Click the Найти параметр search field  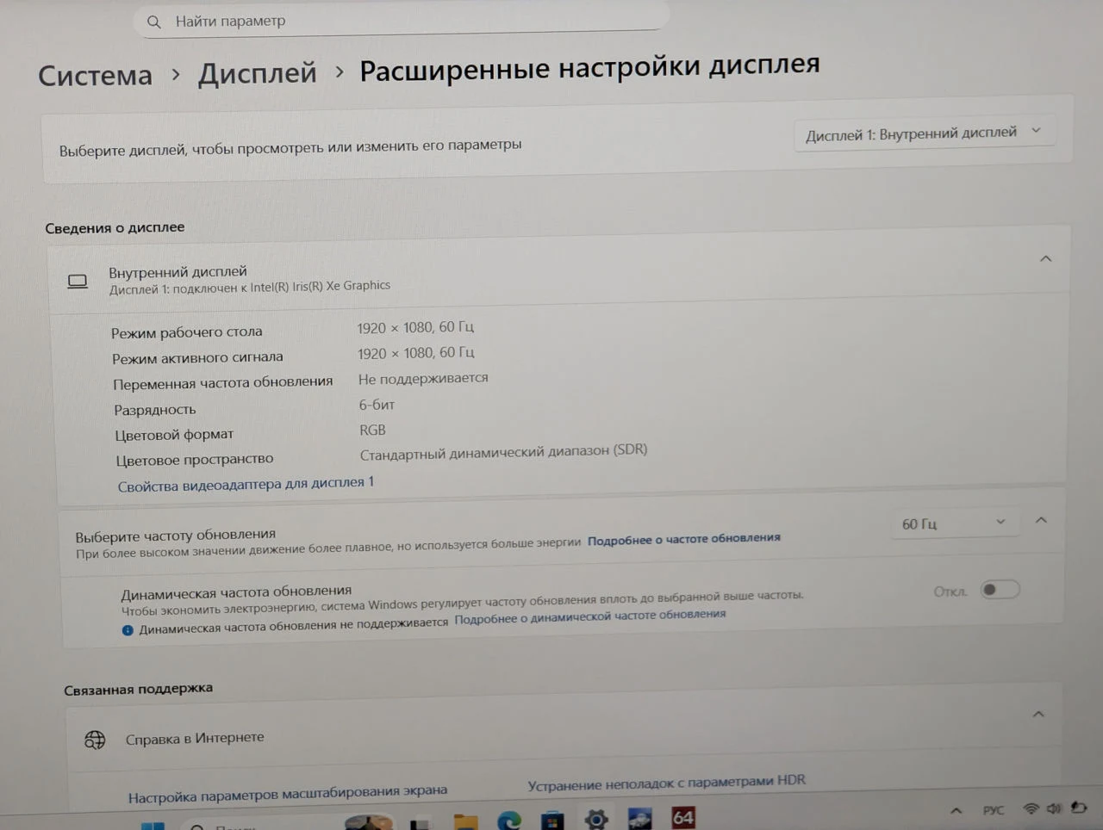tap(401, 20)
